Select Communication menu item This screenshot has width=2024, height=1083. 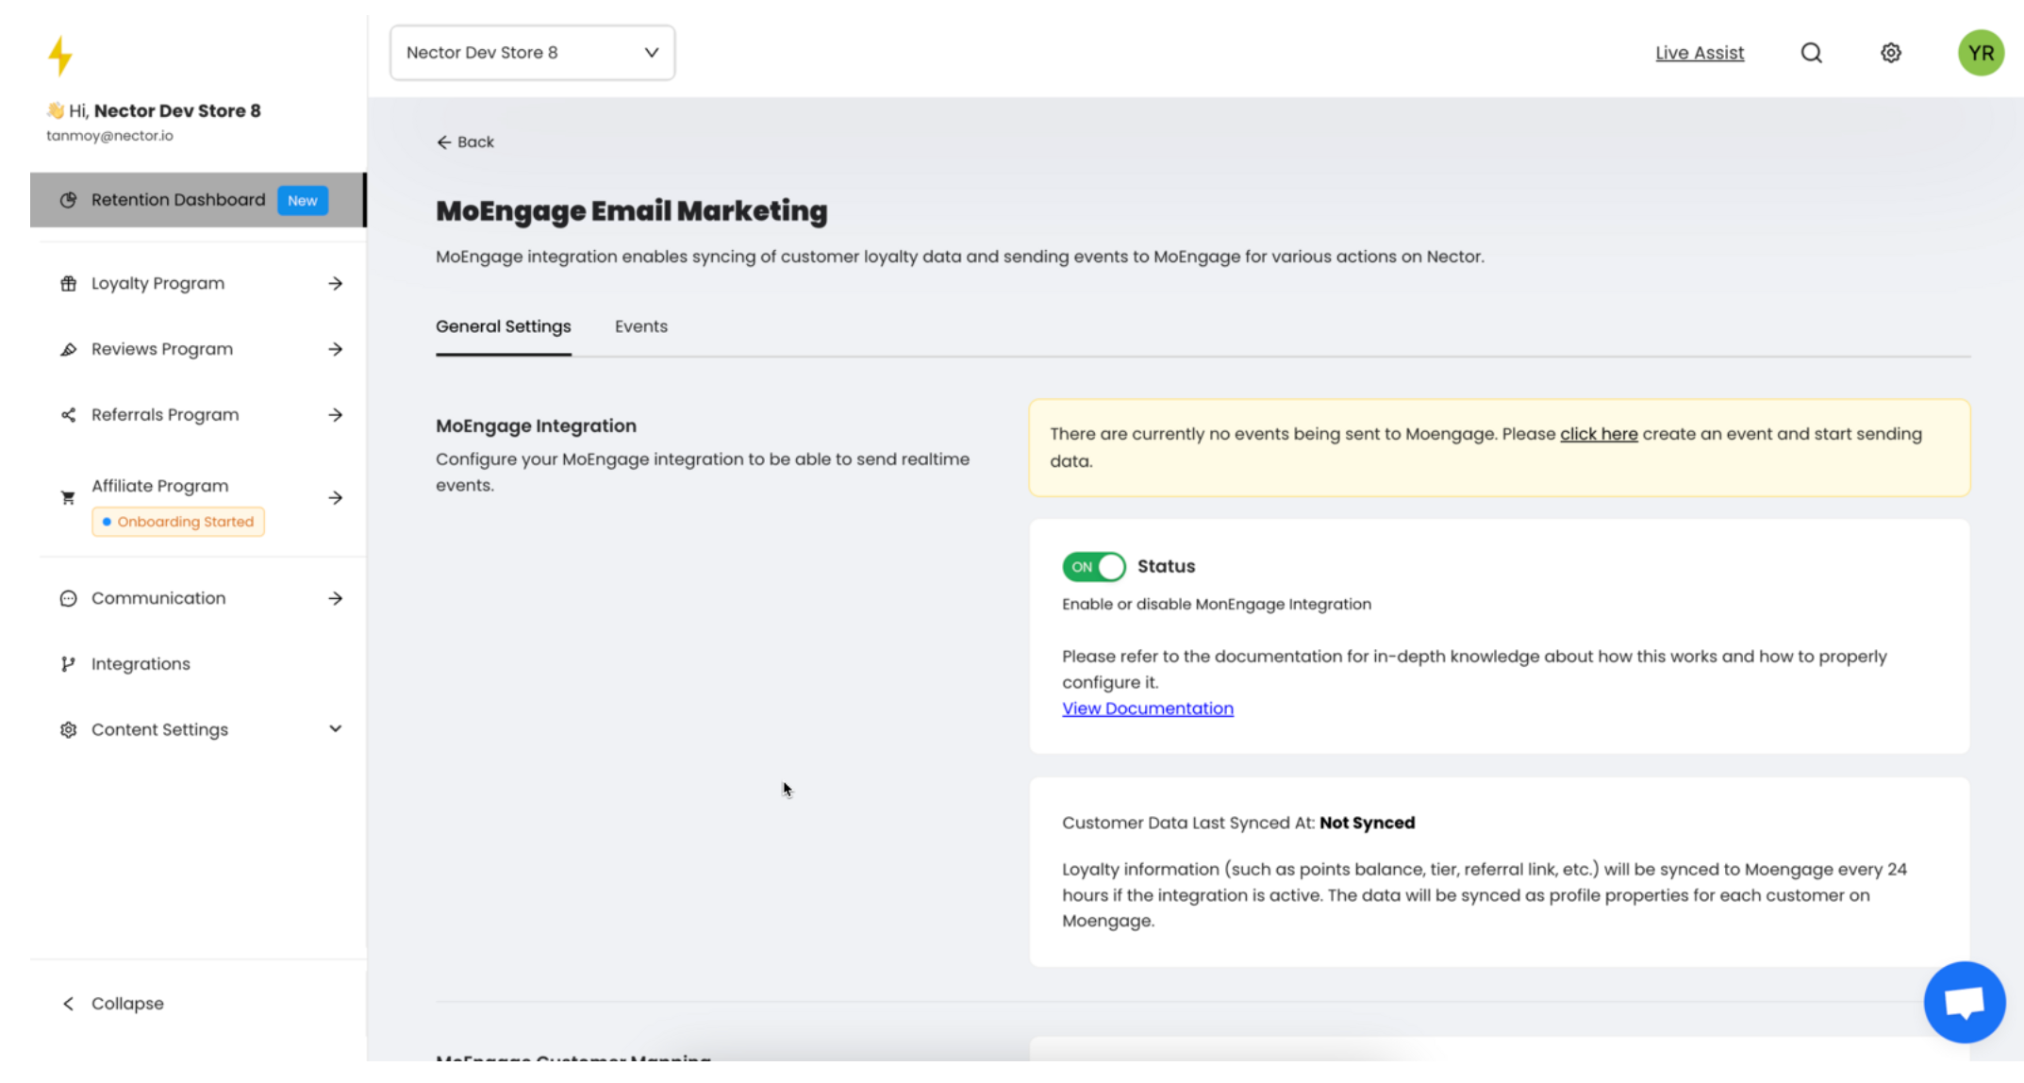click(x=198, y=598)
